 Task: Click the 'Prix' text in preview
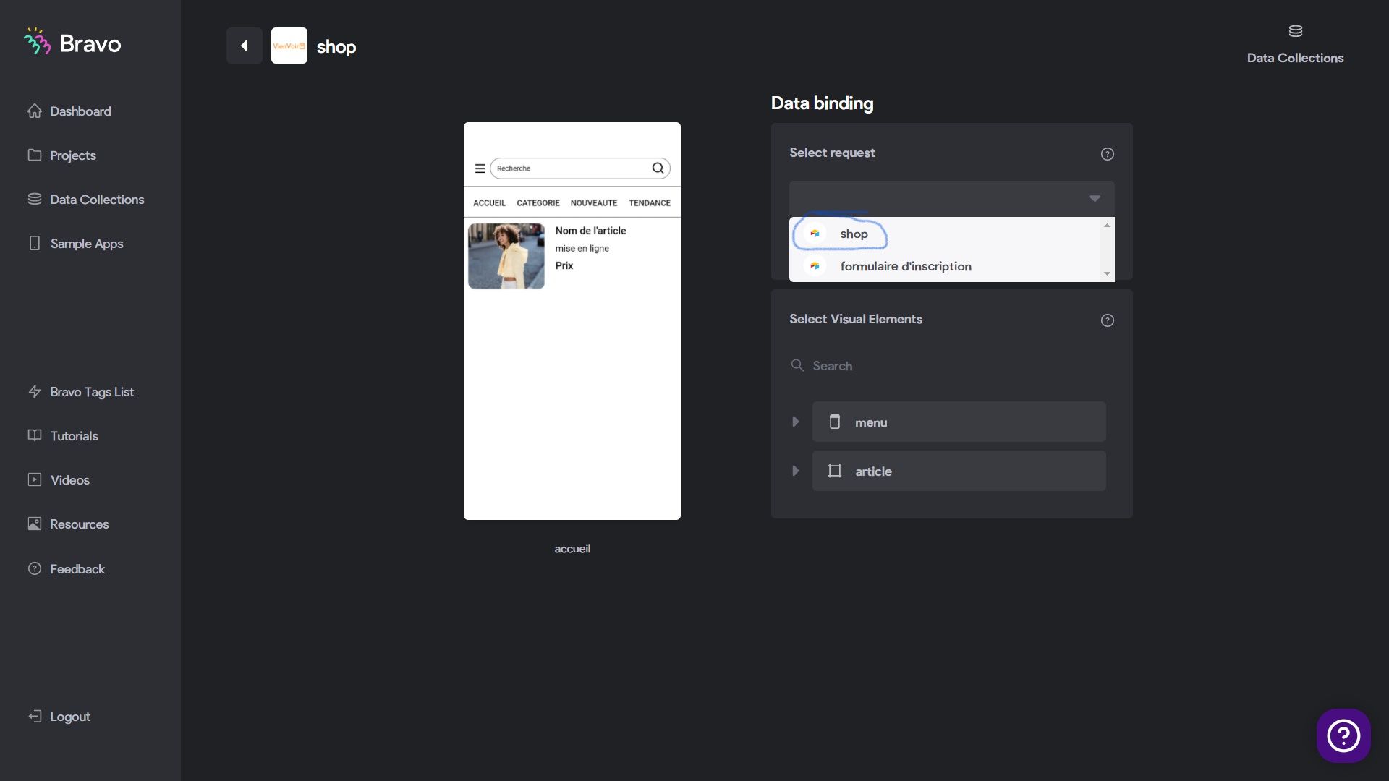pos(564,265)
